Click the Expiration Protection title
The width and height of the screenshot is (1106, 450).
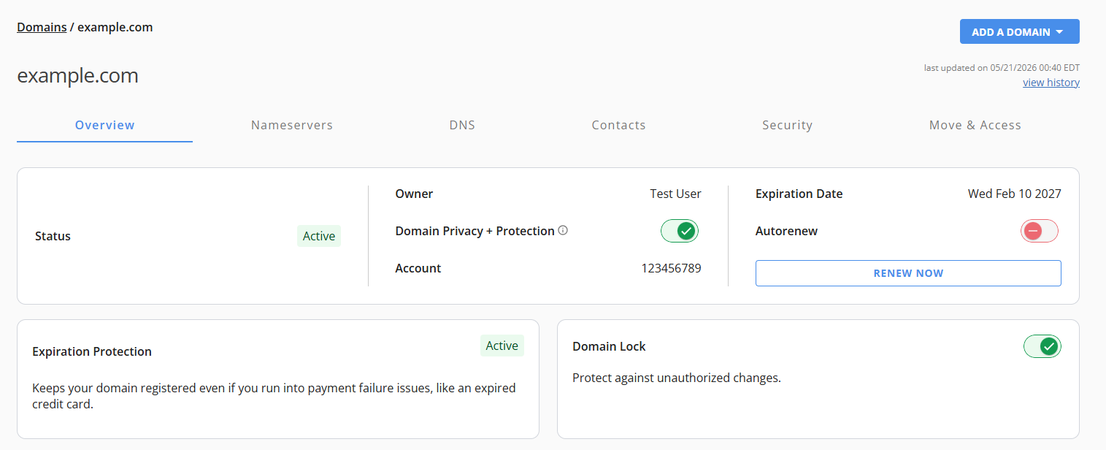[x=92, y=351]
